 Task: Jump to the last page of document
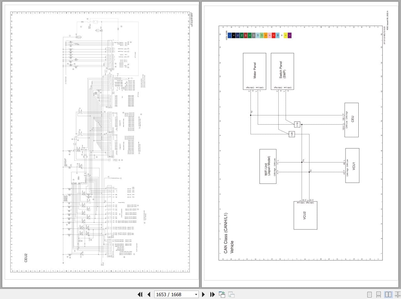(x=212, y=294)
